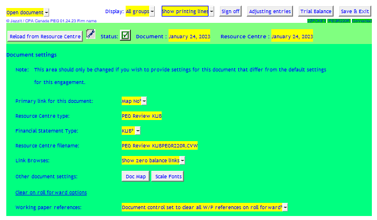
Task: Click the Sign off button
Action: click(x=230, y=11)
